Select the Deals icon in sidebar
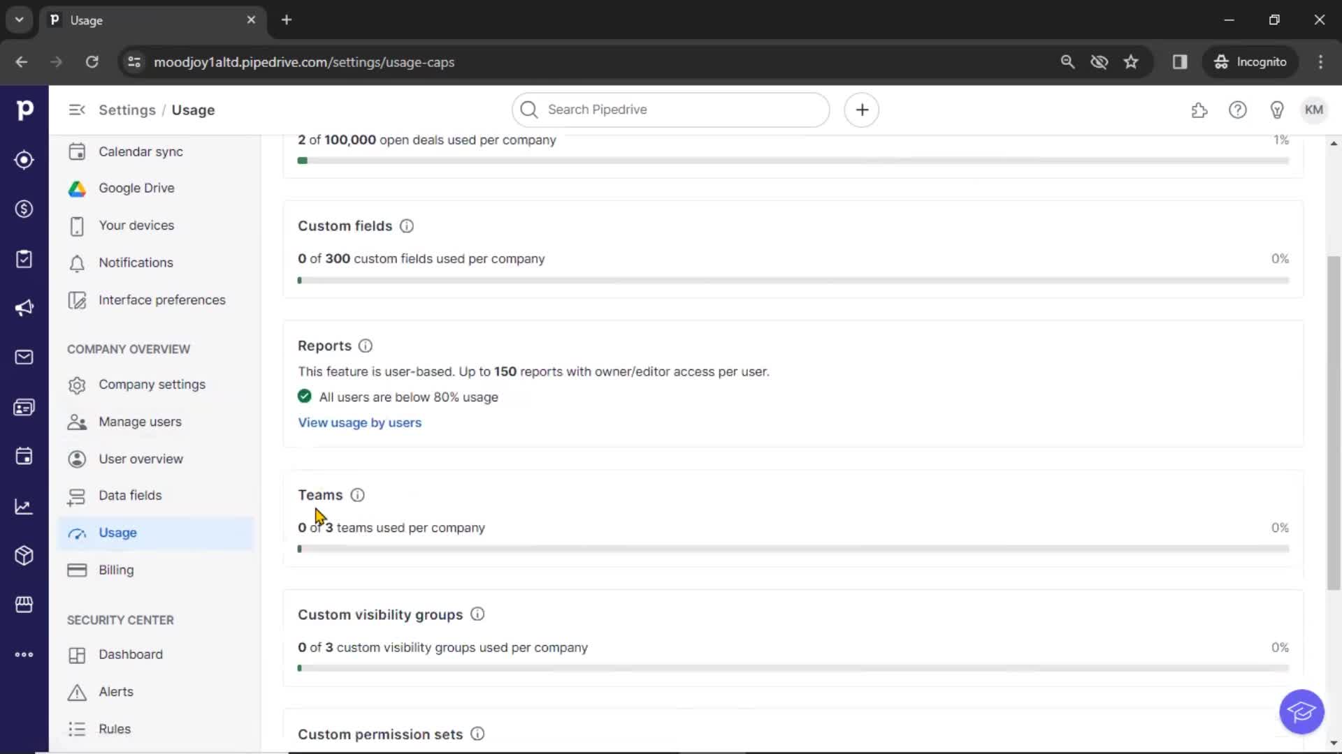Image resolution: width=1342 pixels, height=754 pixels. point(25,209)
